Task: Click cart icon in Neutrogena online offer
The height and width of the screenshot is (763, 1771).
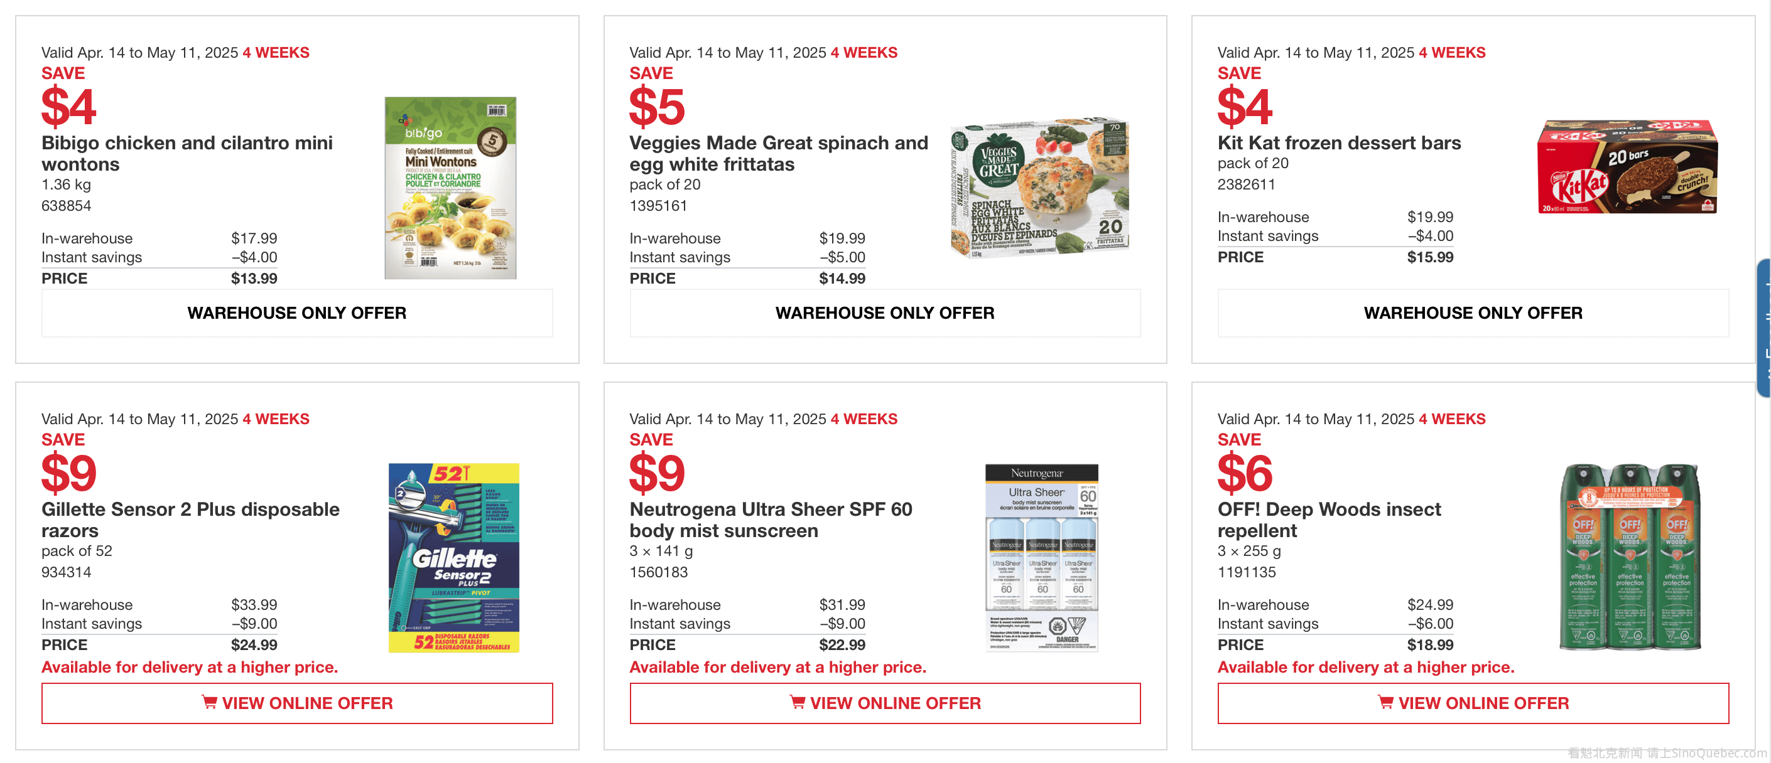Action: [797, 702]
